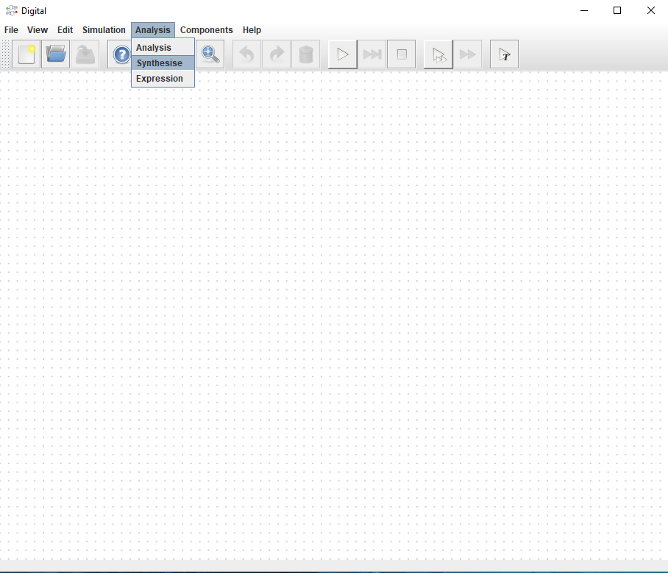This screenshot has width=668, height=573.
Task: Close the open Analysis menu header
Action: [153, 30]
